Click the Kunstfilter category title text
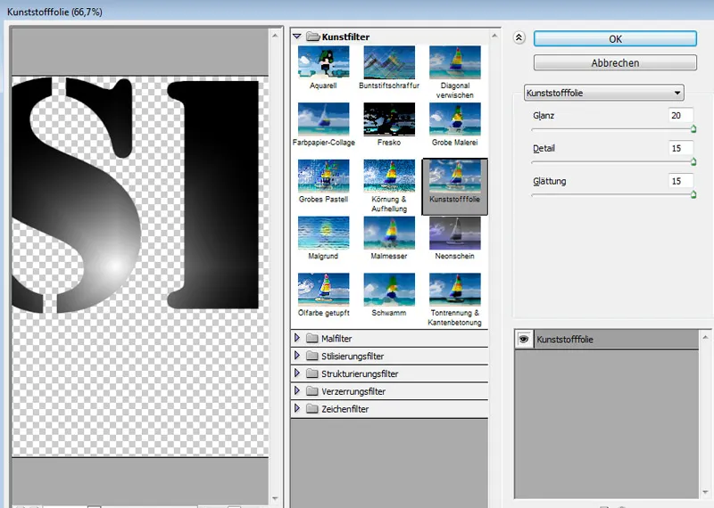Screen dimensions: 714x508 point(345,37)
